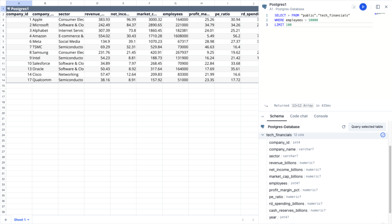Screen dimensions: 392x224
Task: Select column D header
Action: click(x=97, y=3)
